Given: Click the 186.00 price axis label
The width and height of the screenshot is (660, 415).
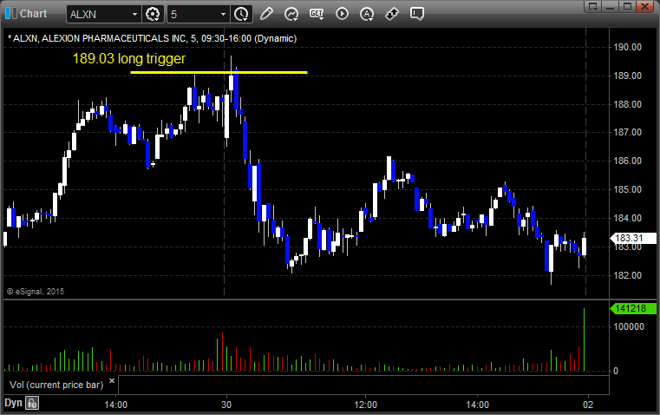Looking at the screenshot, I should 628,161.
